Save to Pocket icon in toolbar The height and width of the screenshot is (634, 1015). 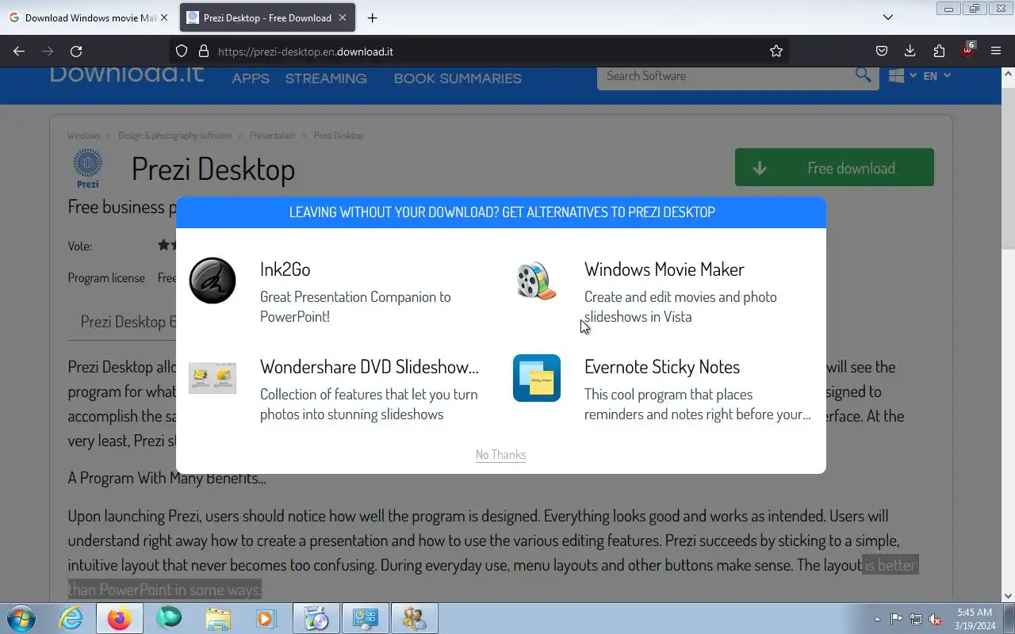point(882,51)
